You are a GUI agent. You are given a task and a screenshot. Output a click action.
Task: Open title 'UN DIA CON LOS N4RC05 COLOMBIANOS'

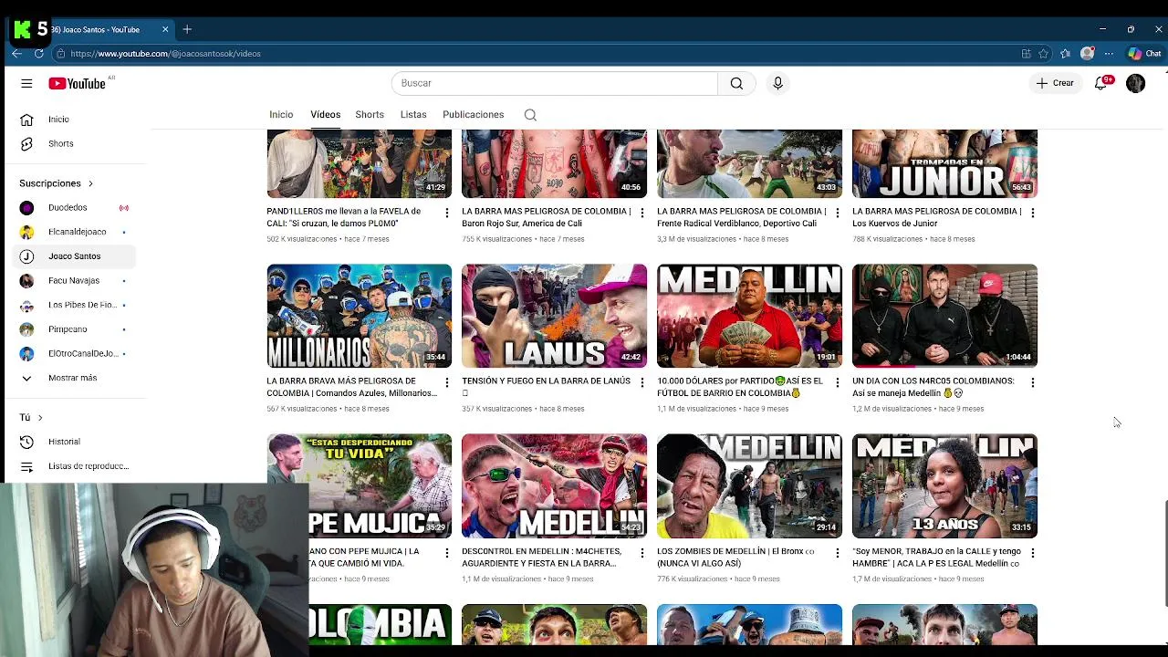[933, 387]
